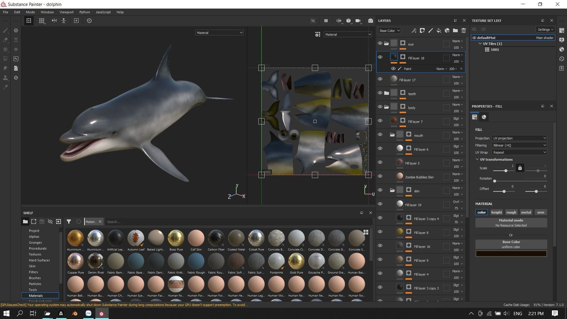The width and height of the screenshot is (567, 319).
Task: Add a smart material layer icon
Action: pos(447,30)
